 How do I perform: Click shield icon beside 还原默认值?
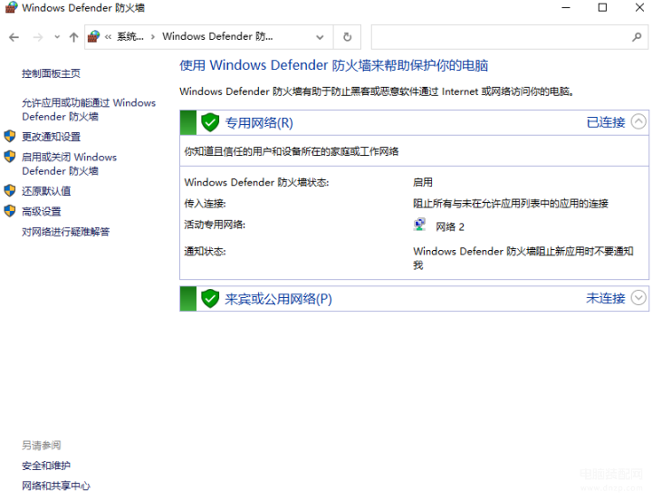click(10, 190)
